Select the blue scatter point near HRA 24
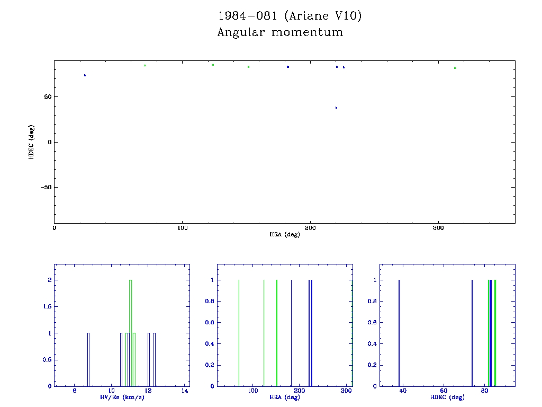The image size is (542, 407). pos(85,75)
